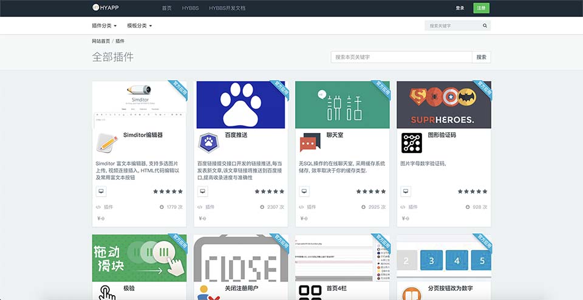Viewport: 583px width, 300px height.
Task: Click the 百度推送 hexagon paw icon
Action: coord(208,143)
